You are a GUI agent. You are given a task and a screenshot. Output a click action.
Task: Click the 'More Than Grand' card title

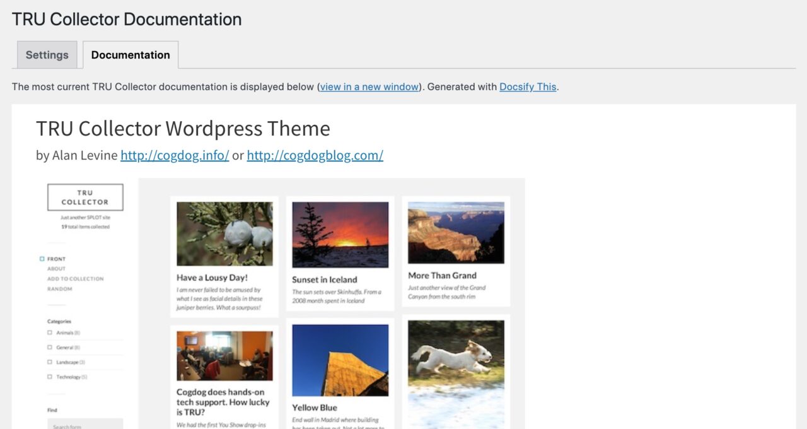(442, 275)
